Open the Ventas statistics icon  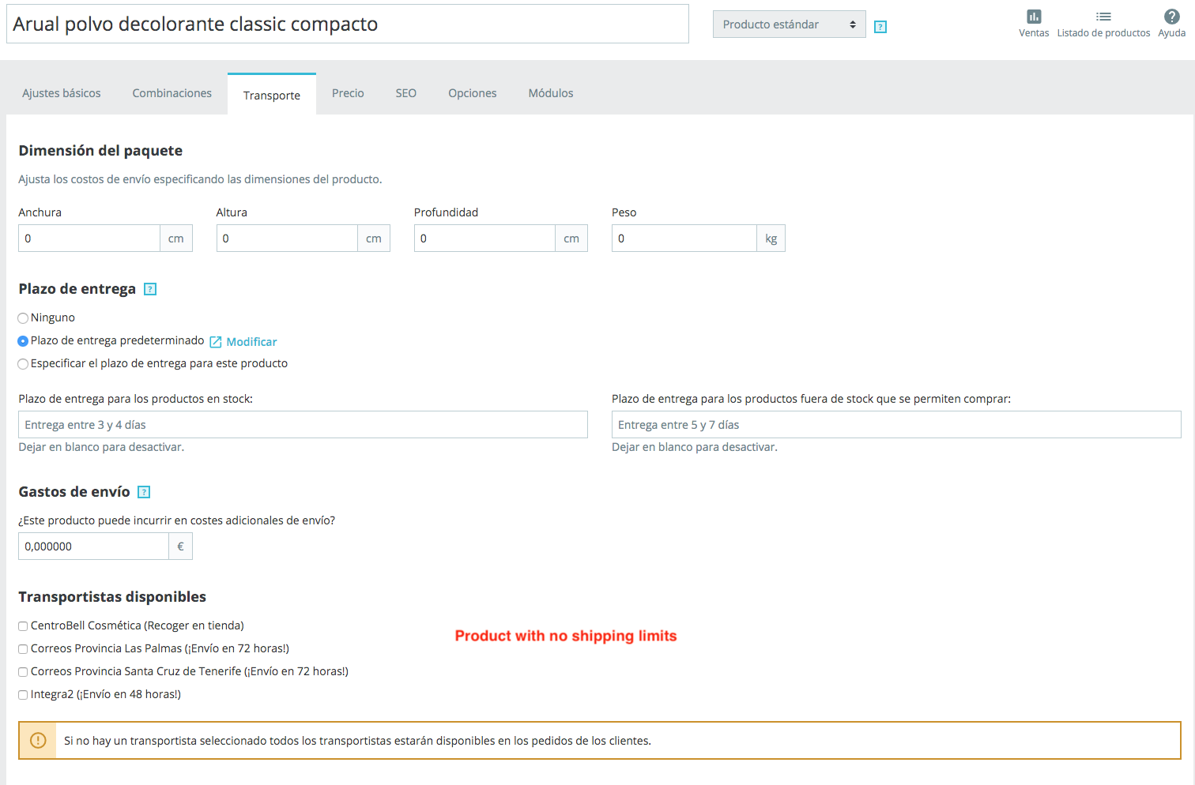pyautogui.click(x=1034, y=17)
